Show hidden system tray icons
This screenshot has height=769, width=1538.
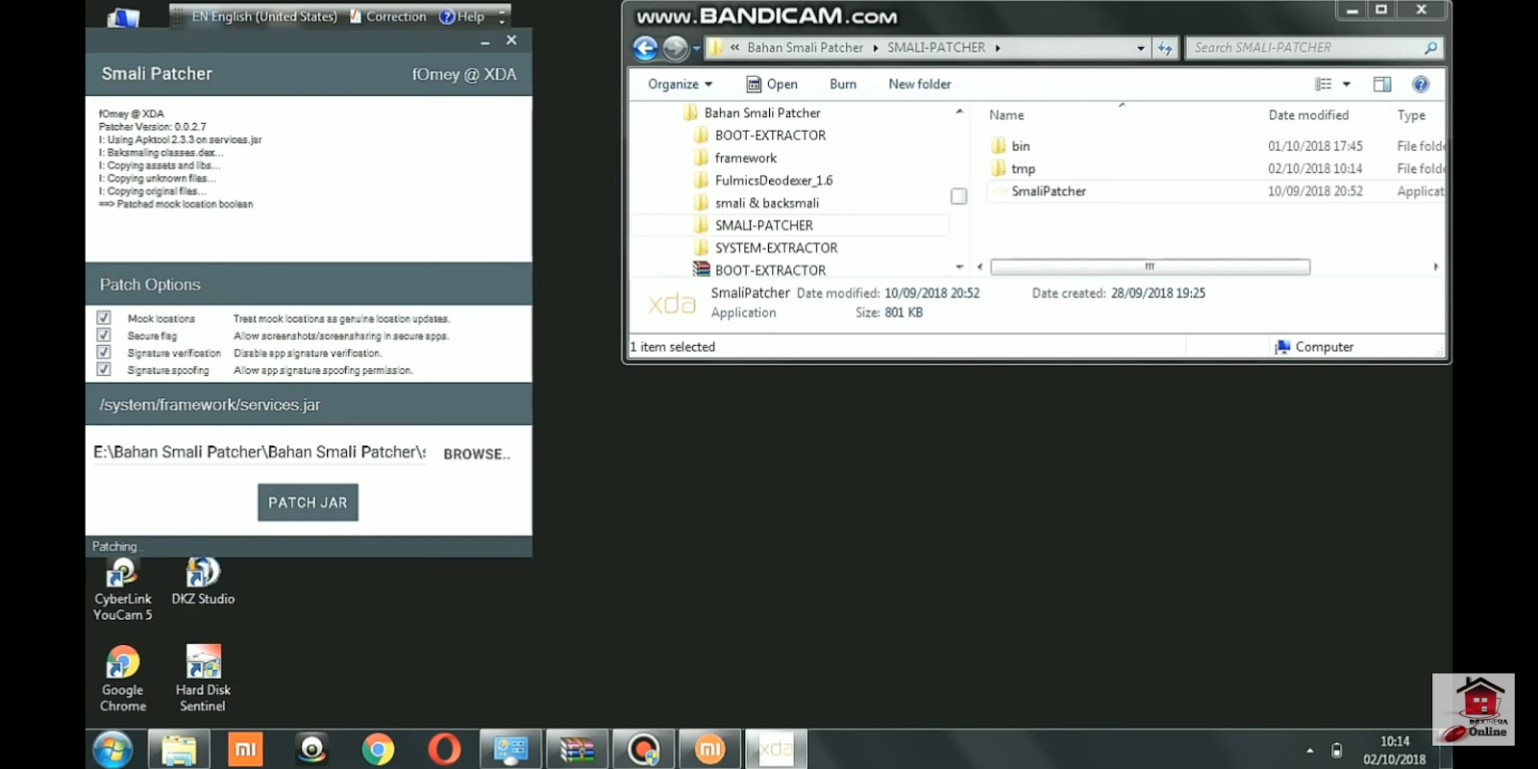(1309, 751)
